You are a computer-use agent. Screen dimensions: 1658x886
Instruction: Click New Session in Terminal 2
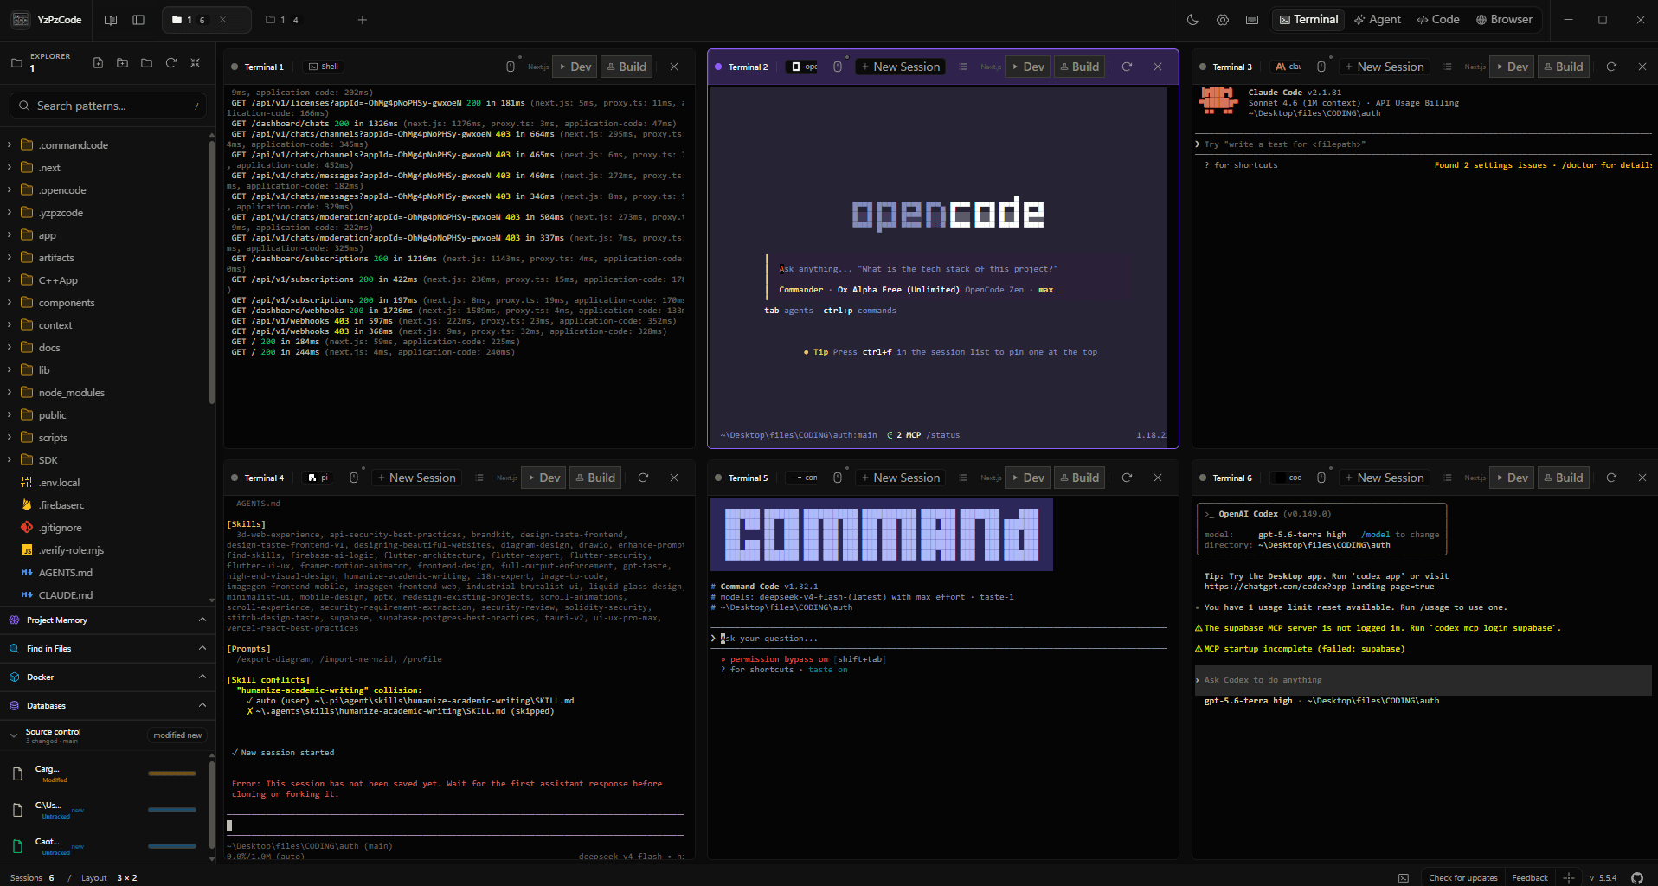pyautogui.click(x=900, y=67)
